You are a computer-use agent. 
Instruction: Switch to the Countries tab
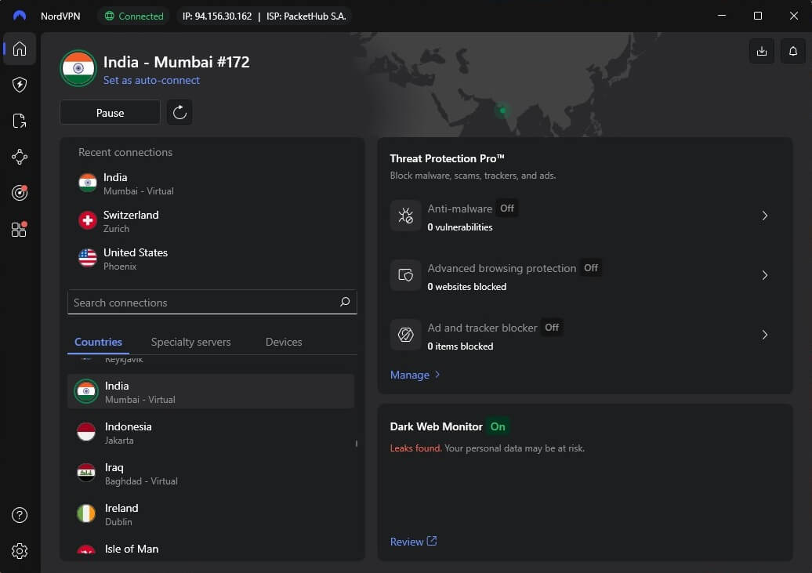(99, 342)
